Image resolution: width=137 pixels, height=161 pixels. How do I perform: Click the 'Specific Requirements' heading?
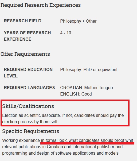(31, 131)
